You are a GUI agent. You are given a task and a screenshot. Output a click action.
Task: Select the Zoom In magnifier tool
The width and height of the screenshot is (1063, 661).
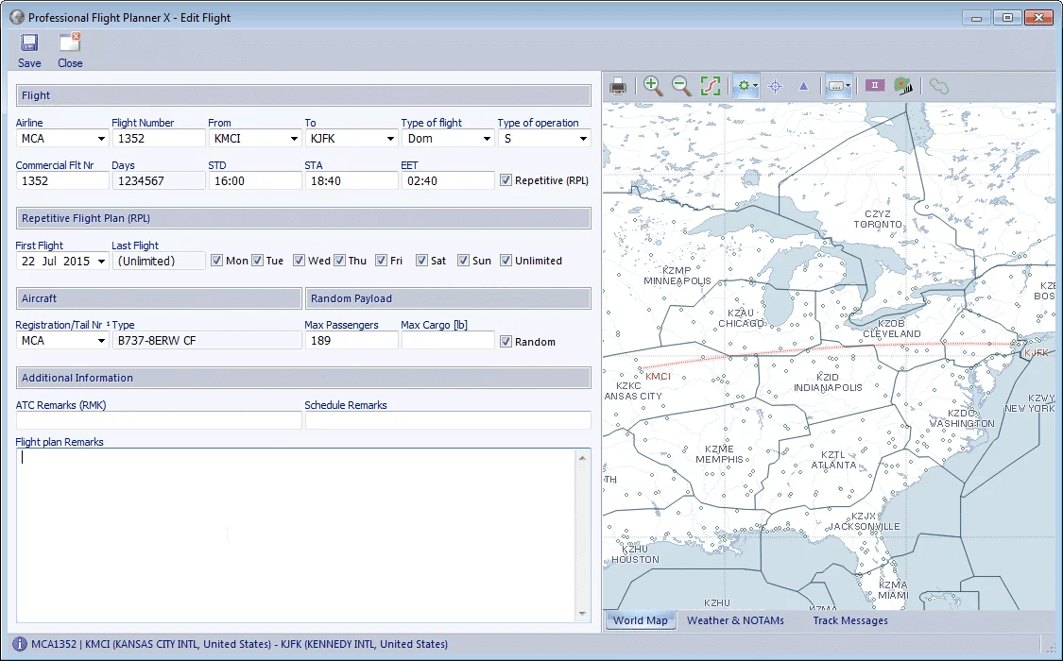pyautogui.click(x=652, y=85)
